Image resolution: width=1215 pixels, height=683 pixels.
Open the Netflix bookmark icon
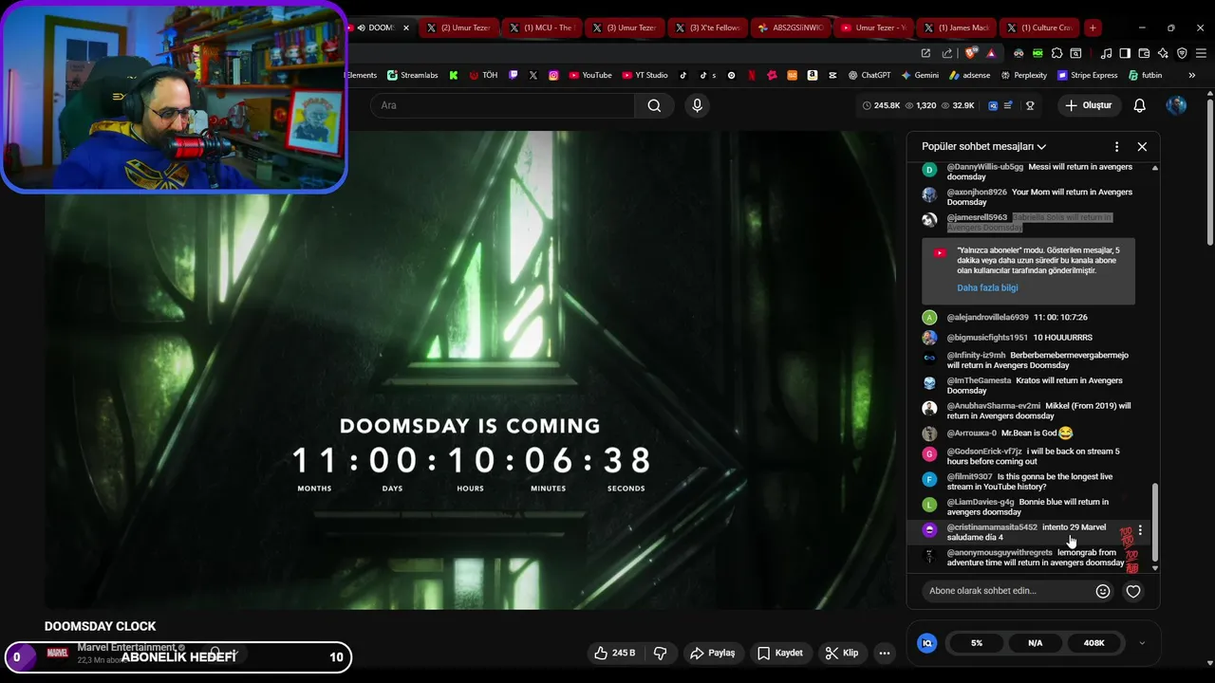pyautogui.click(x=752, y=75)
